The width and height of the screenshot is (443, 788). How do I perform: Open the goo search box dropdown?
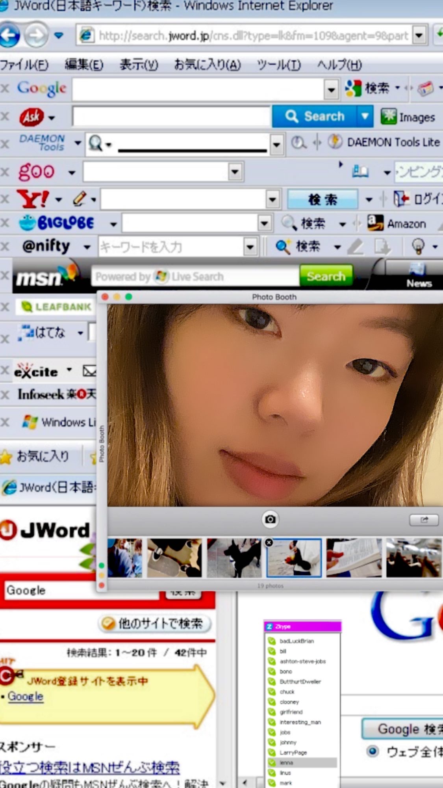click(235, 171)
